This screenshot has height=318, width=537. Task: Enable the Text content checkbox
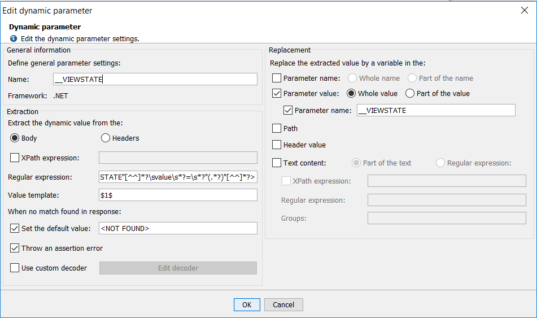point(277,163)
